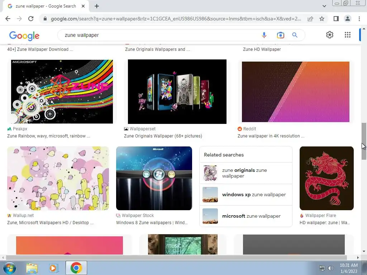
Task: Open 'Windows 8 Zune wallpapers' title
Action: [152, 223]
